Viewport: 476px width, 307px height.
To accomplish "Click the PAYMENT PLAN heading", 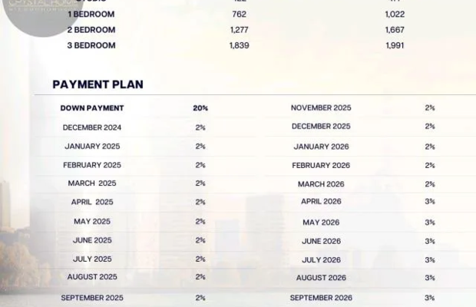I will point(98,84).
